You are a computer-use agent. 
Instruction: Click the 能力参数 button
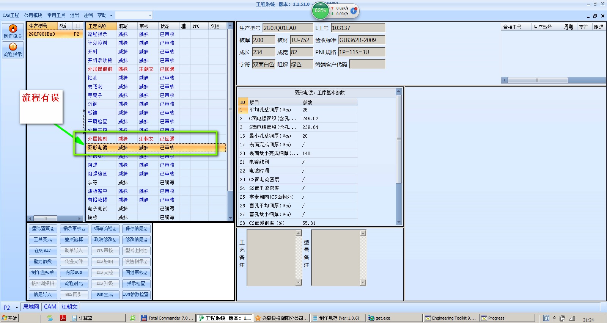tap(43, 262)
